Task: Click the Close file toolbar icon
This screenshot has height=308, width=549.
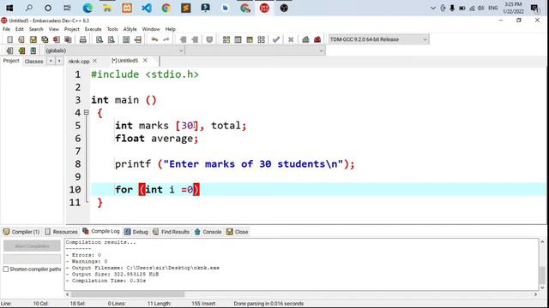Action: pos(57,39)
